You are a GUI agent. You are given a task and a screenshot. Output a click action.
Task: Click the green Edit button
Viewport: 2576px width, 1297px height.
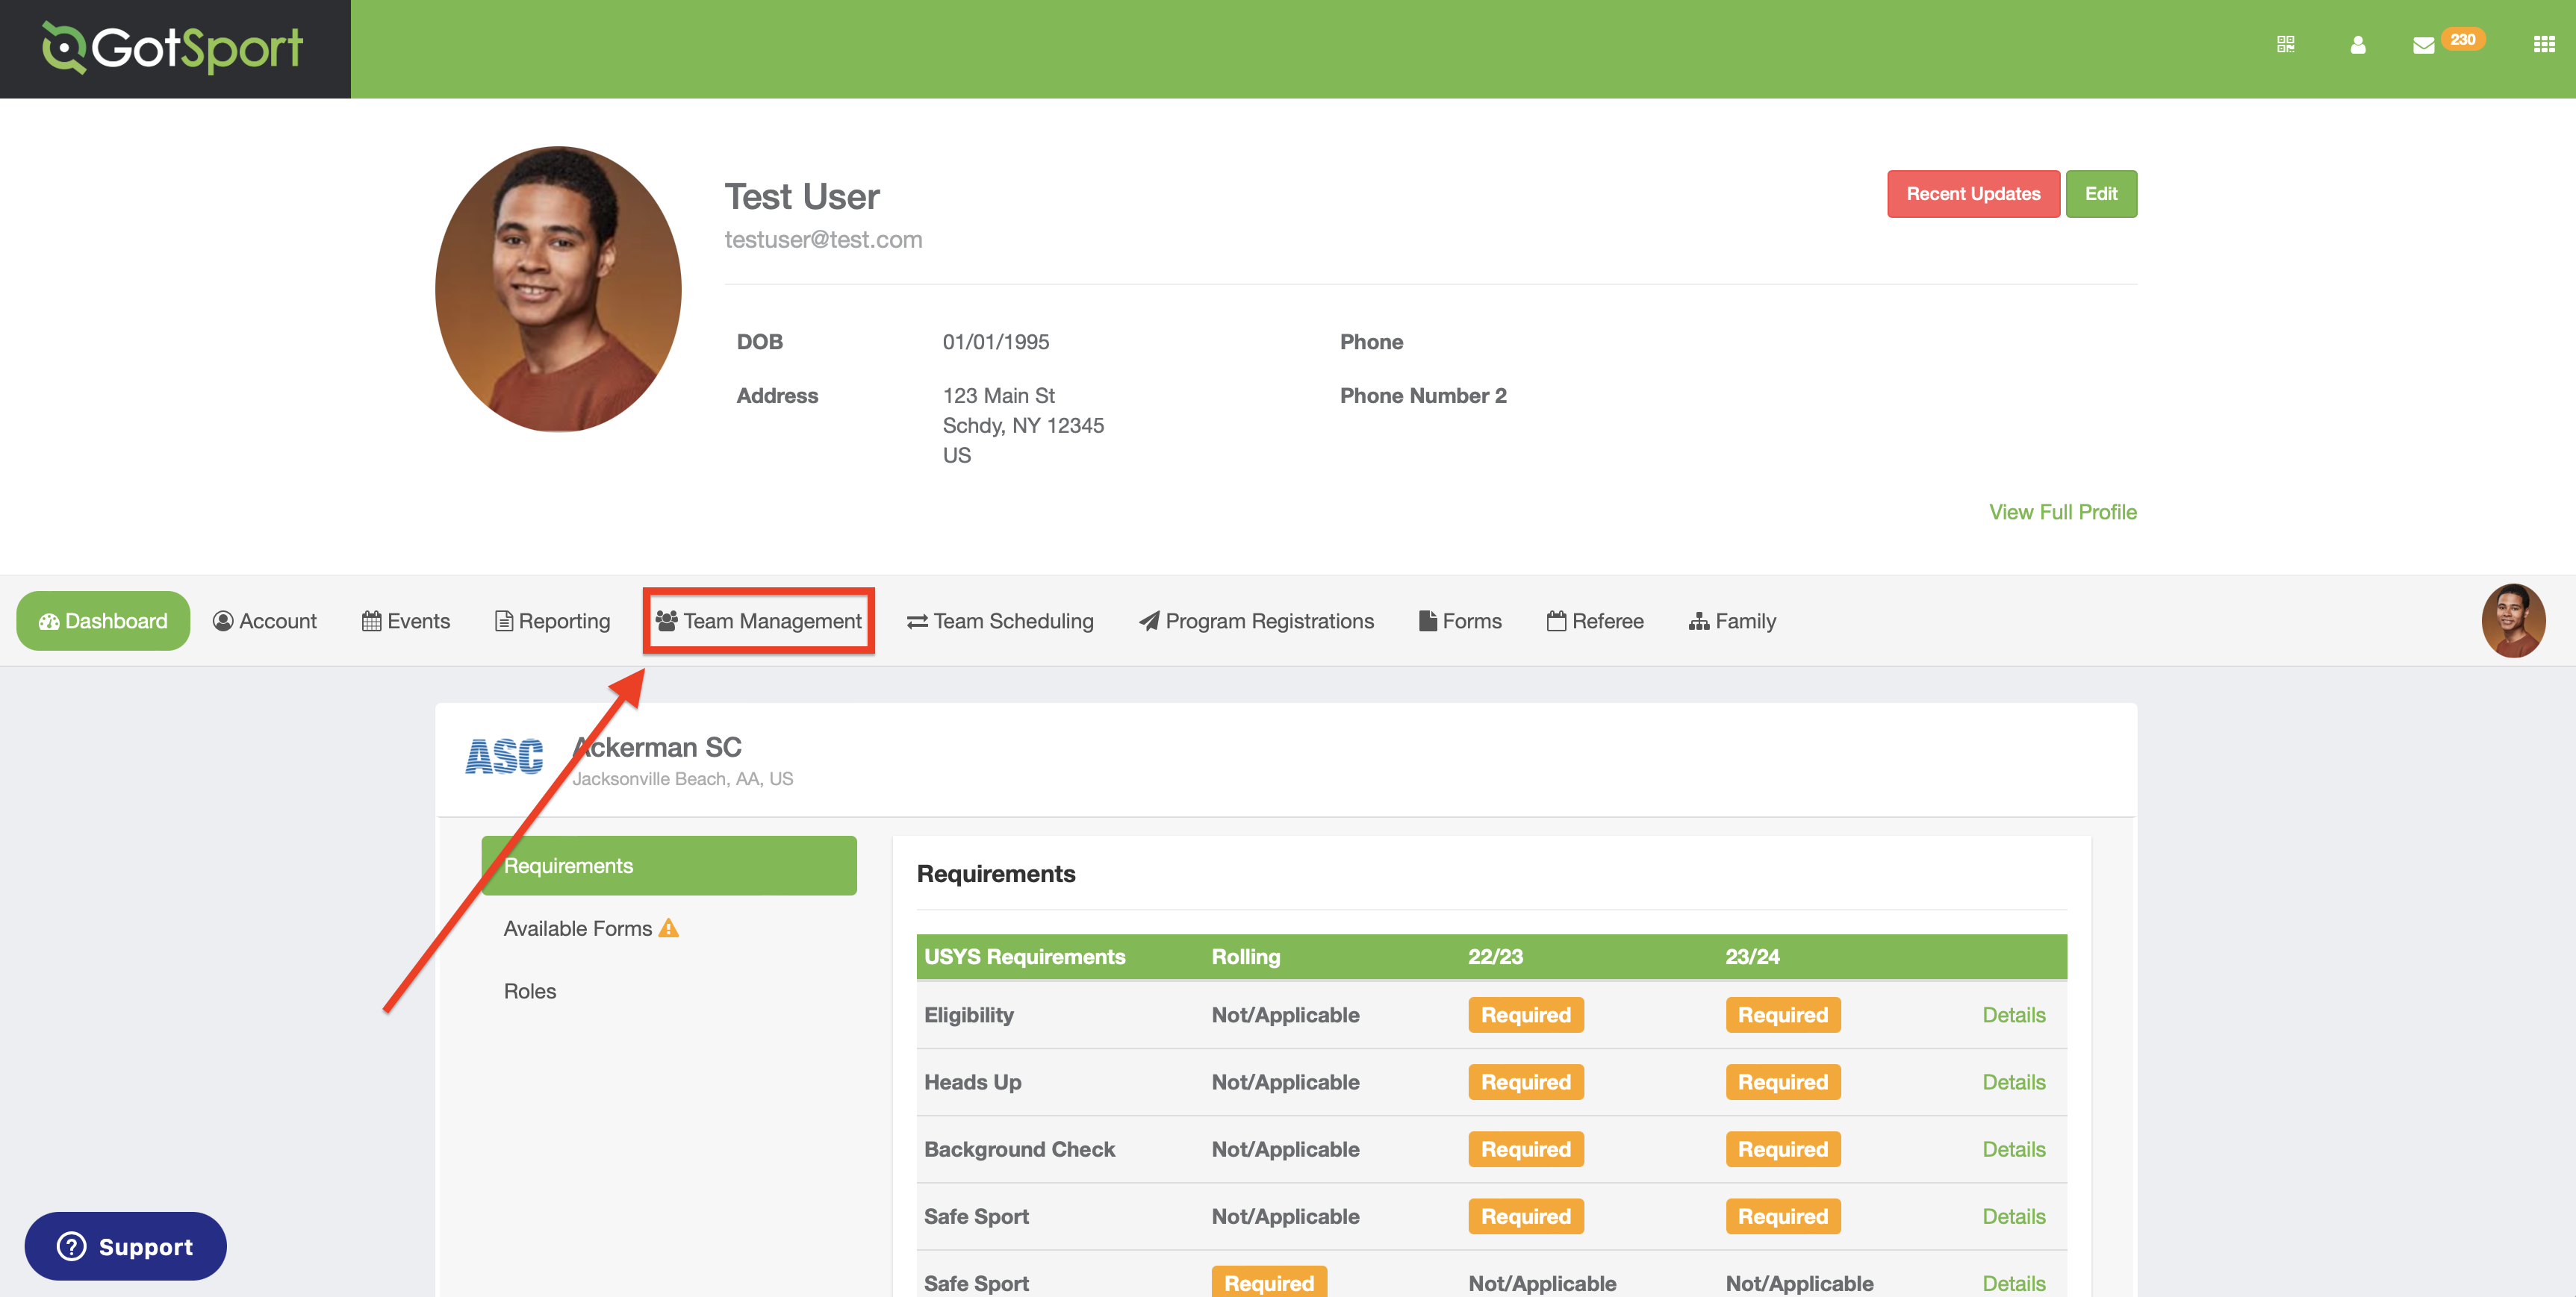2101,194
